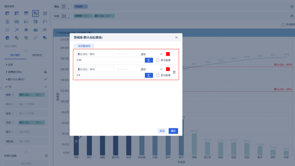Switch to the 图形属性 tab
This screenshot has height=166, width=295.
[x=15, y=55]
